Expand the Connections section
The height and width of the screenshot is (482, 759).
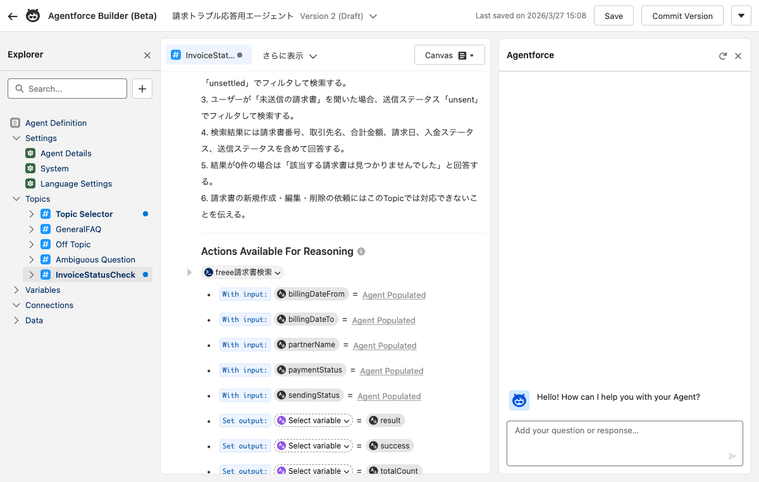click(x=49, y=305)
